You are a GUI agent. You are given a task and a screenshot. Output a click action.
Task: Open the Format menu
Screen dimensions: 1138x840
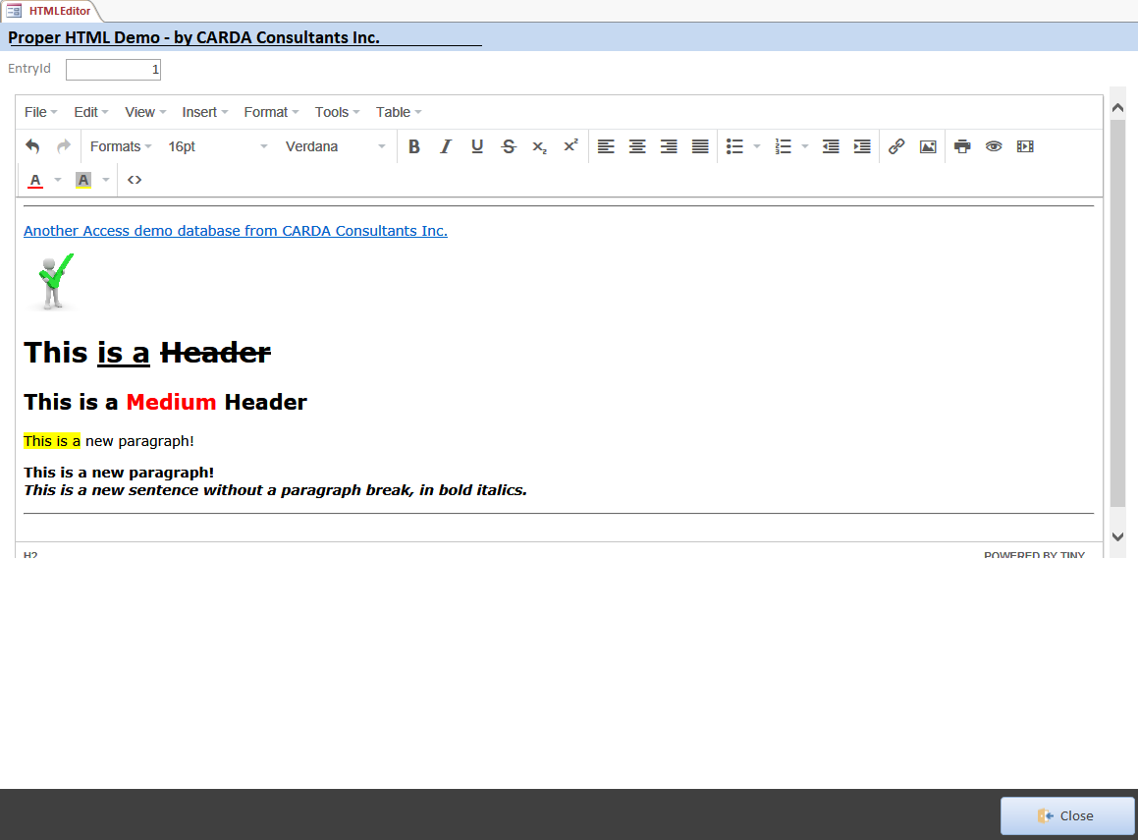(271, 113)
